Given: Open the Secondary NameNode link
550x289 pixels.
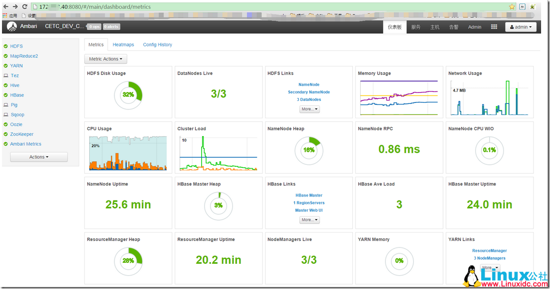Looking at the screenshot, I should click(x=309, y=92).
